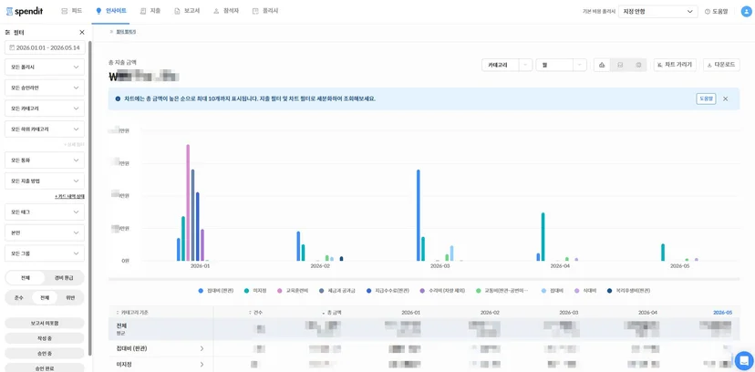Toggle the 승인 완료 status filter

45,368
